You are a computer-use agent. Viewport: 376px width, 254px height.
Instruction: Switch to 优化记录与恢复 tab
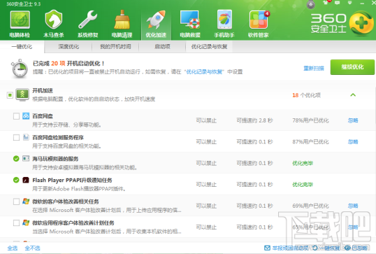pos(209,47)
